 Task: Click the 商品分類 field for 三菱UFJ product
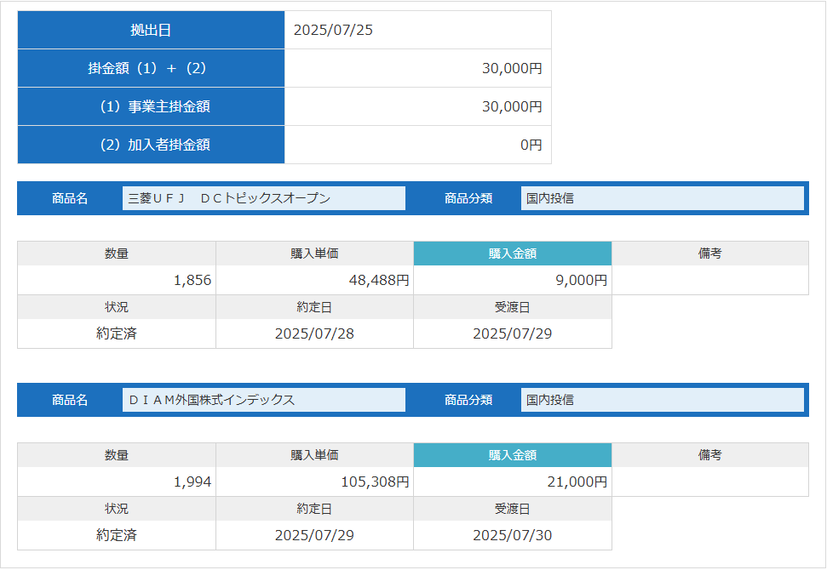[x=663, y=198]
